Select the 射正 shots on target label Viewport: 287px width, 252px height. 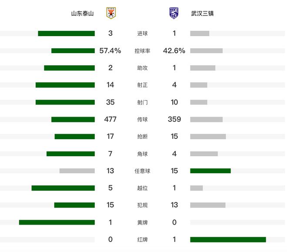tap(142, 85)
